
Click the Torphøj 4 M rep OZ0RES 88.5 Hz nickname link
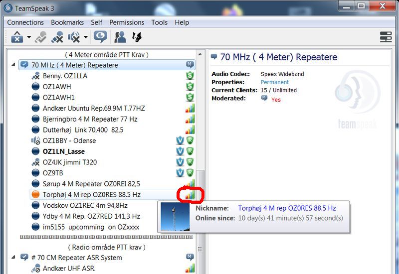click(x=287, y=208)
